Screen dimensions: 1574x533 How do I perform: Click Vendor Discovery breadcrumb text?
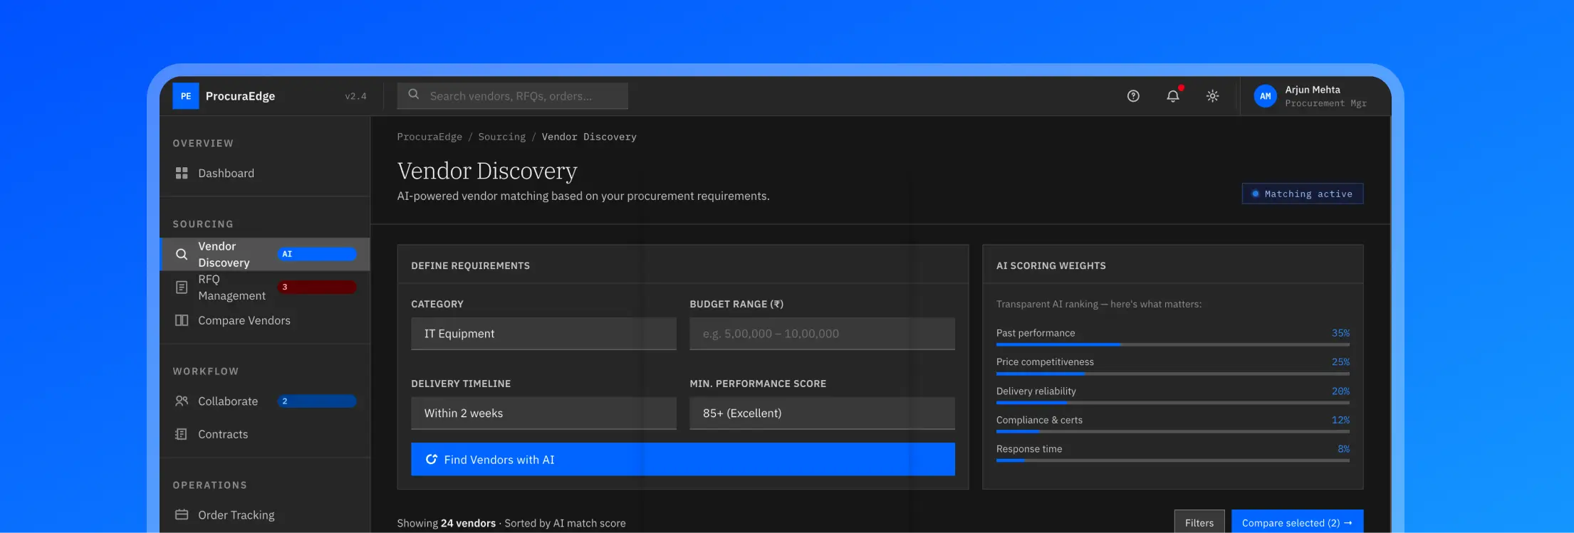(x=589, y=137)
